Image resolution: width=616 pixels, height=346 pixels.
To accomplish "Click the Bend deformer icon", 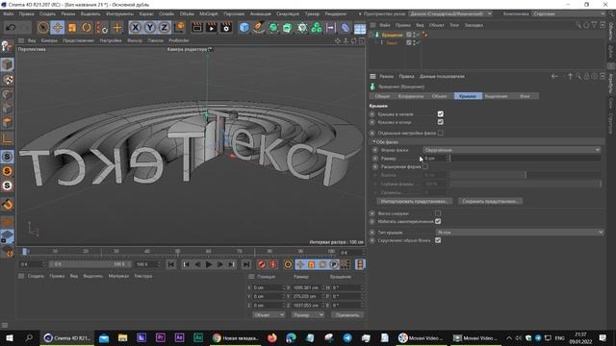I will tap(345, 28).
